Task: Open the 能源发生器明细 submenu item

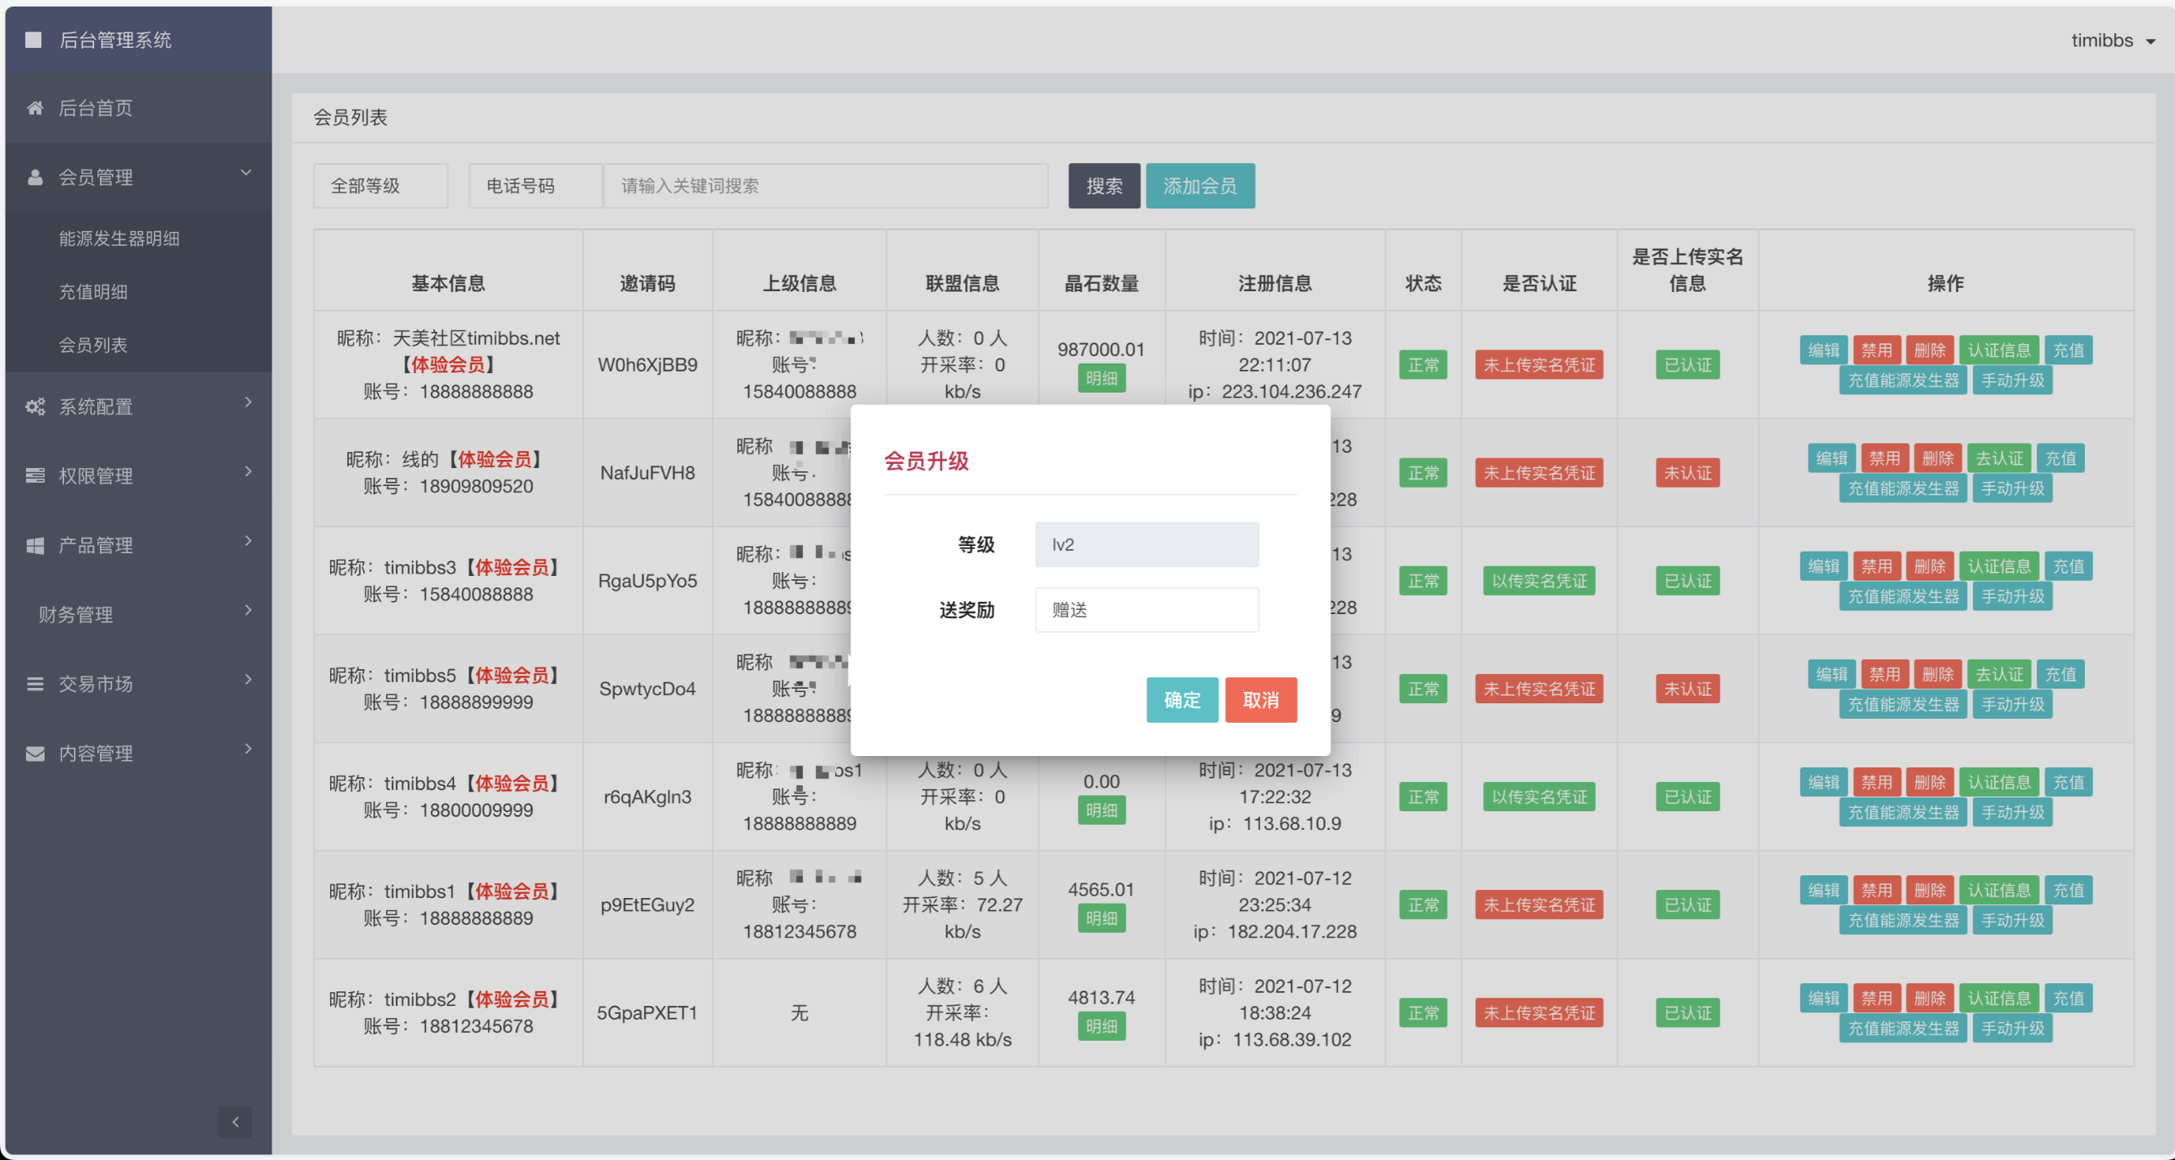Action: [119, 239]
